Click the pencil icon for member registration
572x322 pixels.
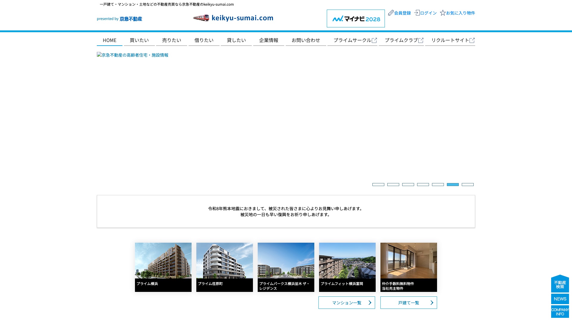click(x=391, y=13)
